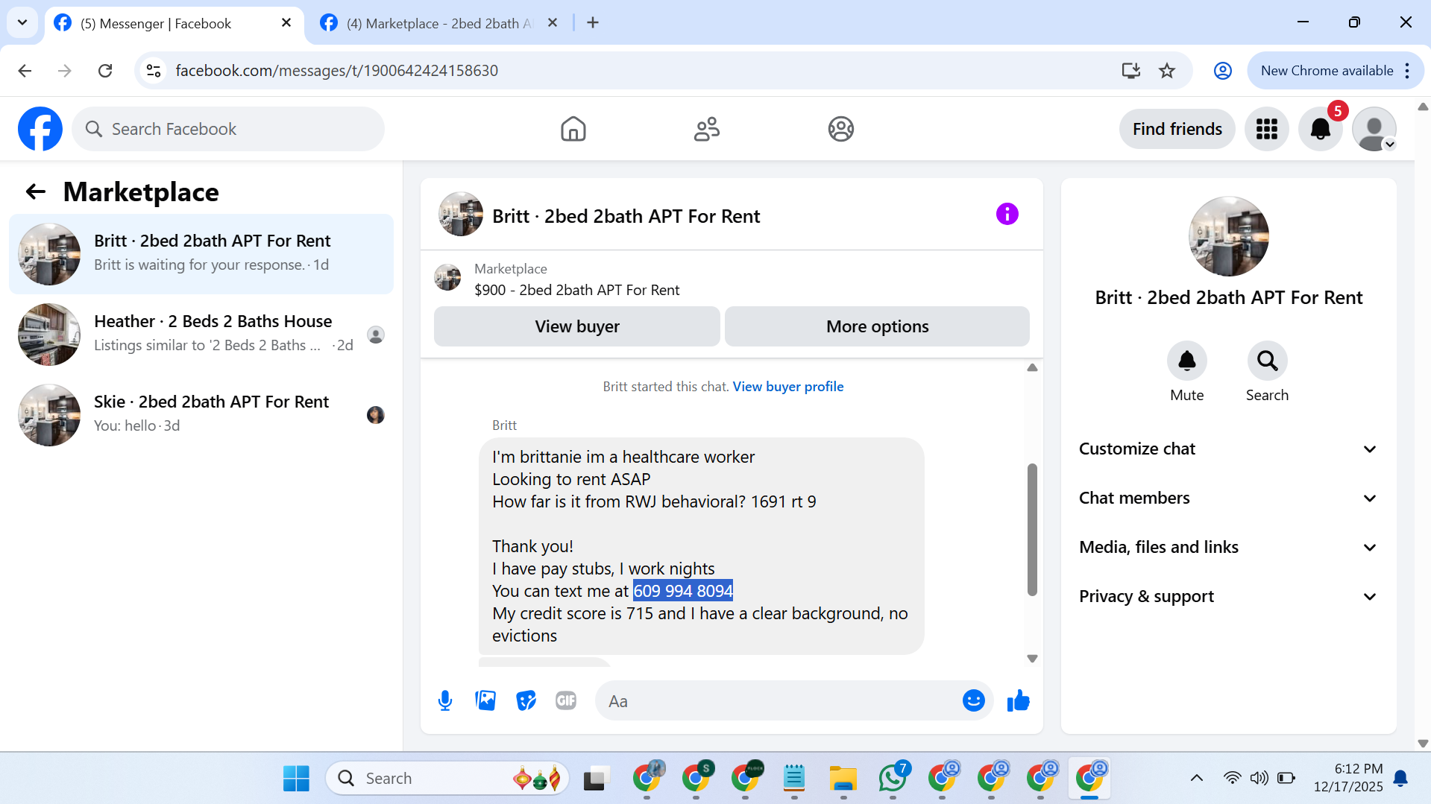Open the tab search dropdown arrow

tap(22, 23)
